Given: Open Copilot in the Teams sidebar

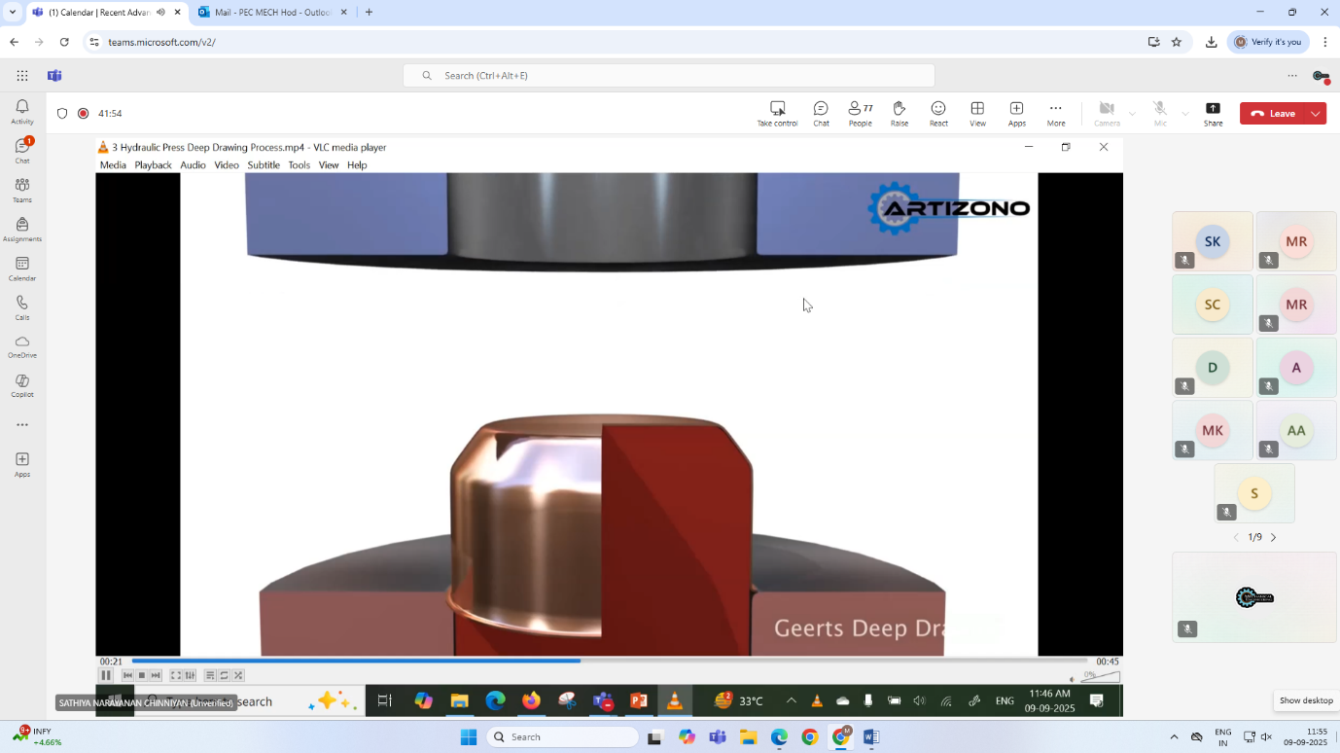Looking at the screenshot, I should 22,385.
